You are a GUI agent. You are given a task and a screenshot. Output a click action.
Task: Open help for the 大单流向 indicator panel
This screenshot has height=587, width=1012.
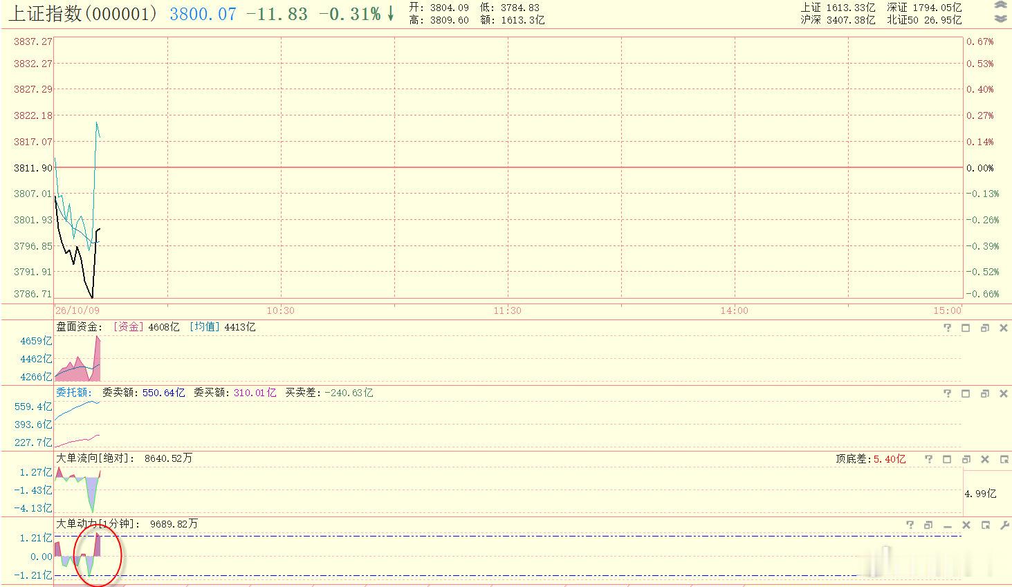click(929, 459)
